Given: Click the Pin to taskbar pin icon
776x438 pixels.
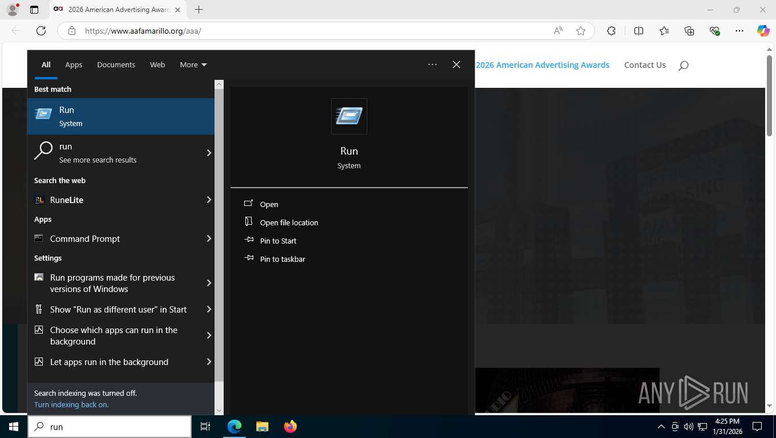Looking at the screenshot, I should click(249, 258).
